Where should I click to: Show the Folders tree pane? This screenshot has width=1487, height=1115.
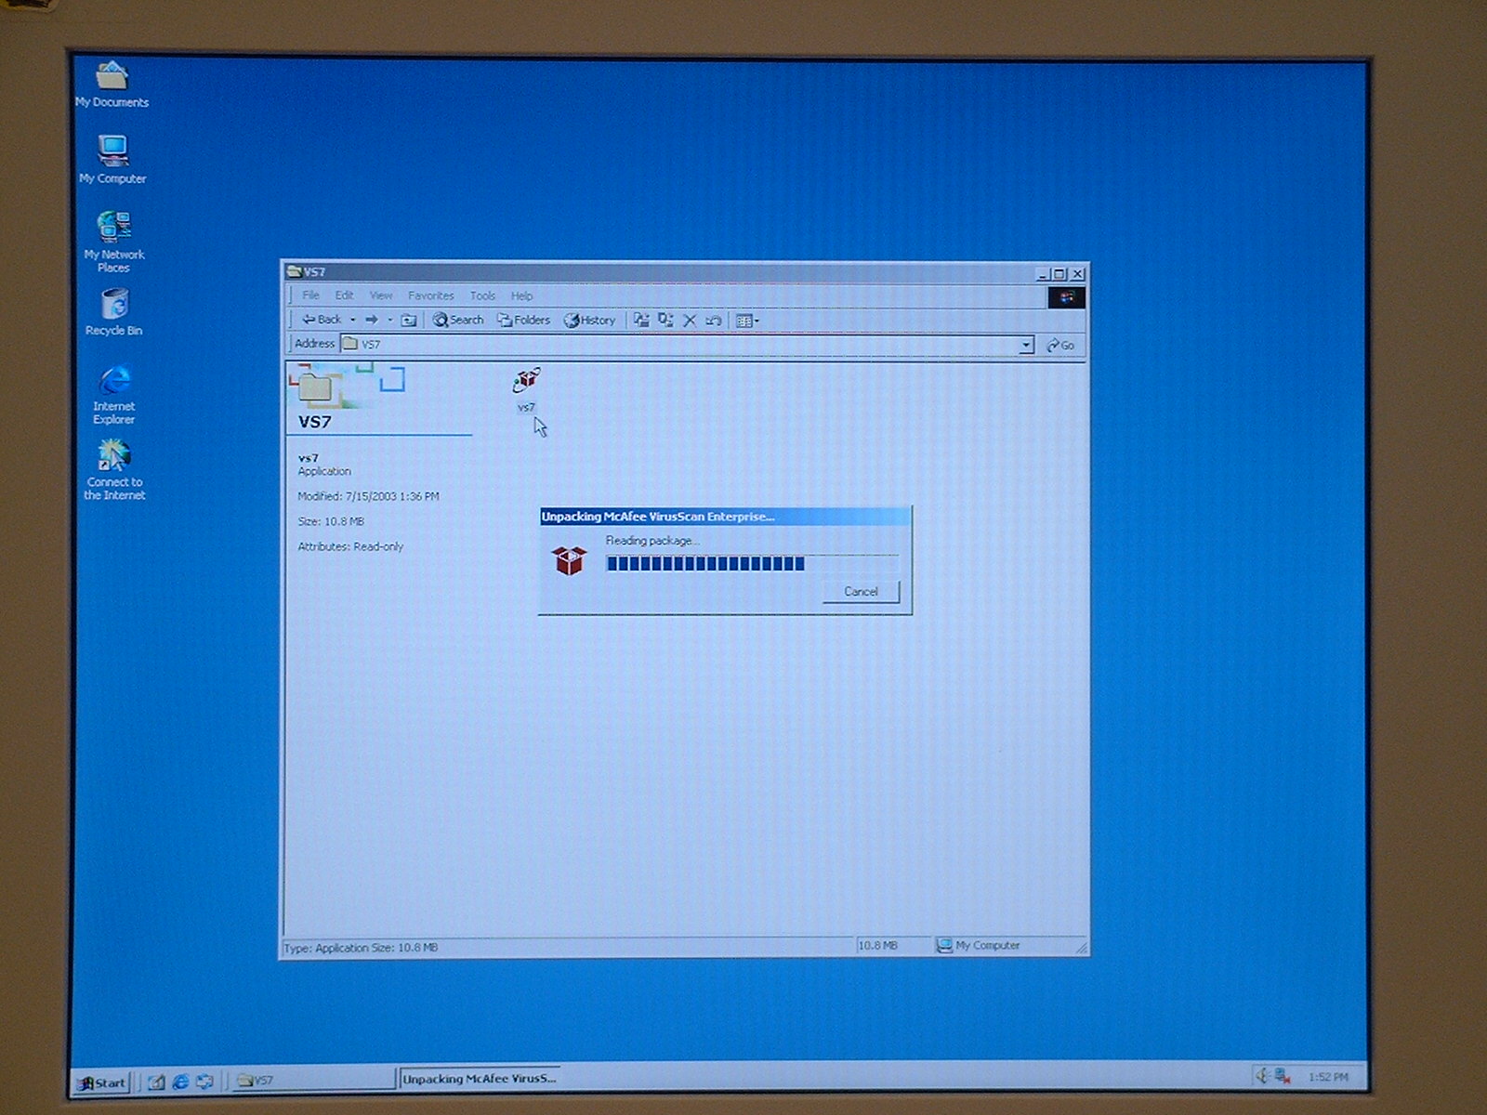[523, 321]
